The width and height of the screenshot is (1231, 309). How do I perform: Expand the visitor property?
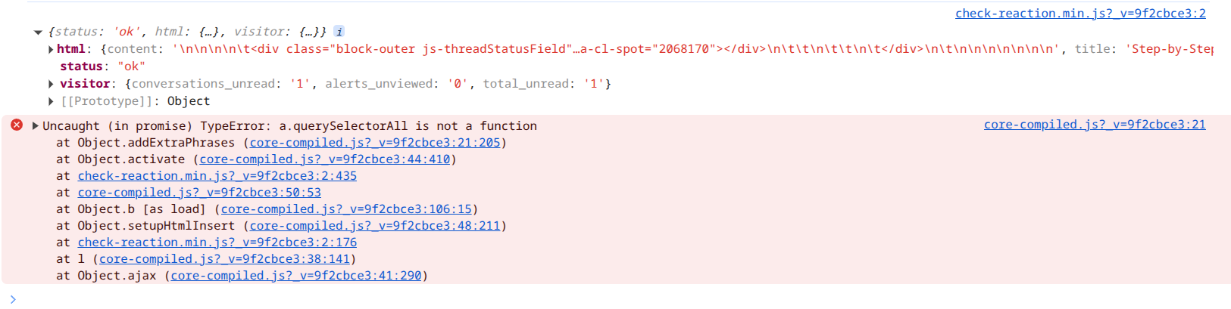pyautogui.click(x=51, y=84)
